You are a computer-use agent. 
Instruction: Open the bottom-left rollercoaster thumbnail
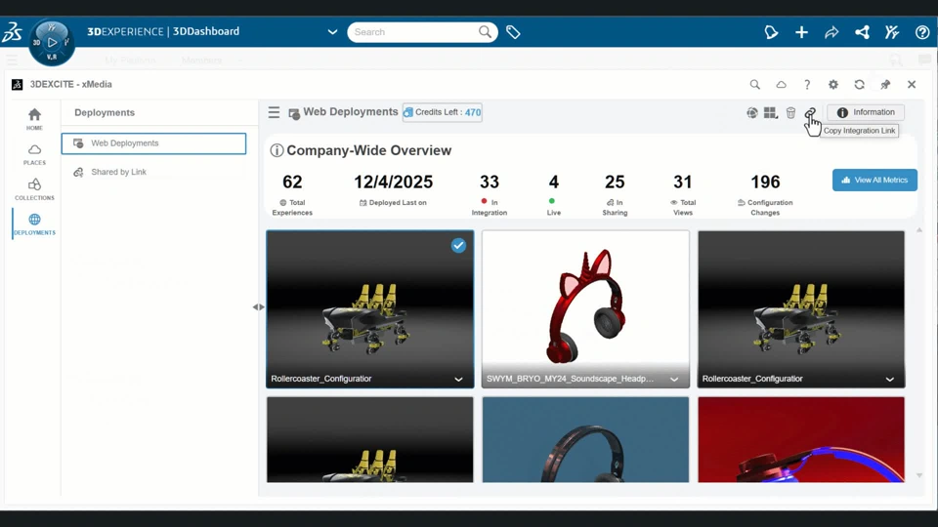point(369,440)
